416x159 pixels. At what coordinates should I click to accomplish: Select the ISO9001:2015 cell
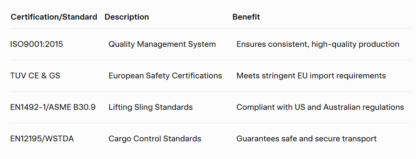click(x=37, y=44)
